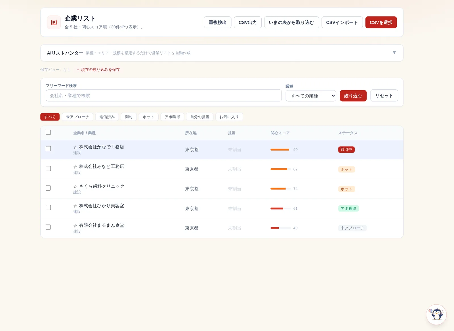Favorite 株式会社みなと工務店 with its star
454x331 pixels.
point(75,167)
